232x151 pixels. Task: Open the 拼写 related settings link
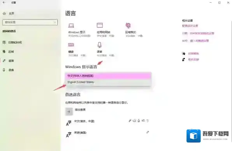click(199, 41)
